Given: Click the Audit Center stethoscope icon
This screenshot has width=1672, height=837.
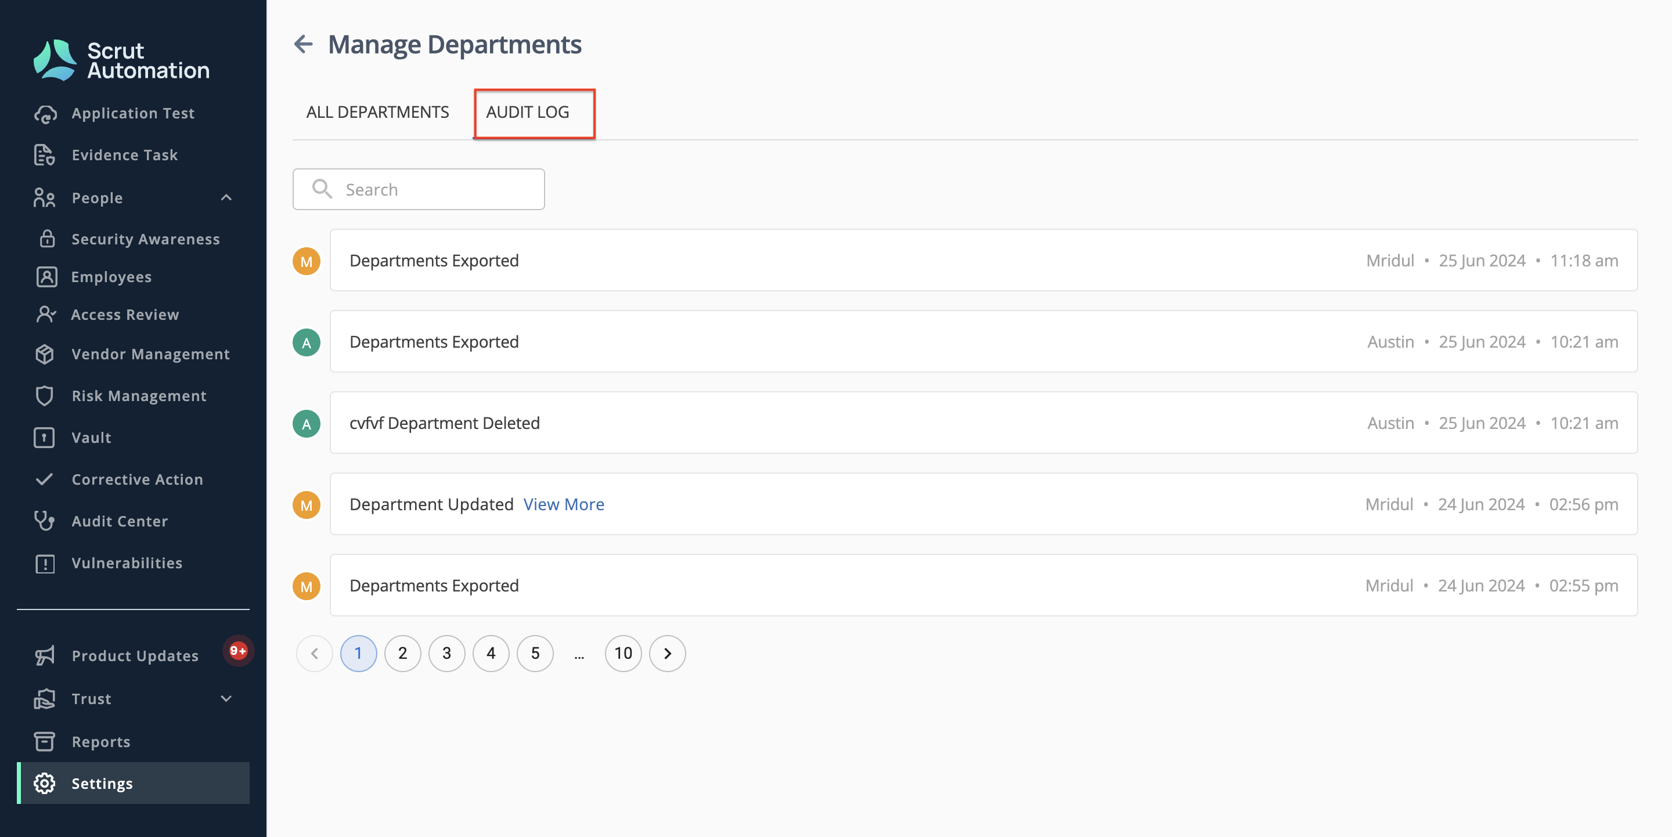Looking at the screenshot, I should click(45, 521).
